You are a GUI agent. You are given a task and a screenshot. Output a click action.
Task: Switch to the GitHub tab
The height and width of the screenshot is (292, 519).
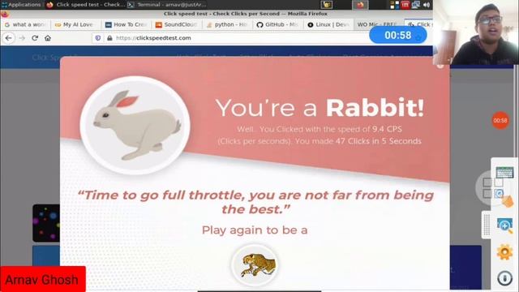[277, 24]
